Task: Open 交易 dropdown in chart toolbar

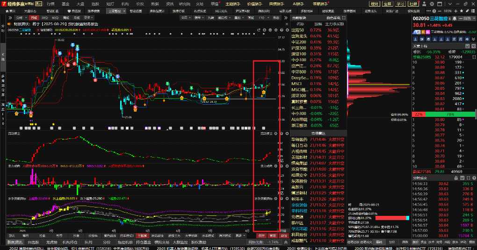Action: coord(186,18)
